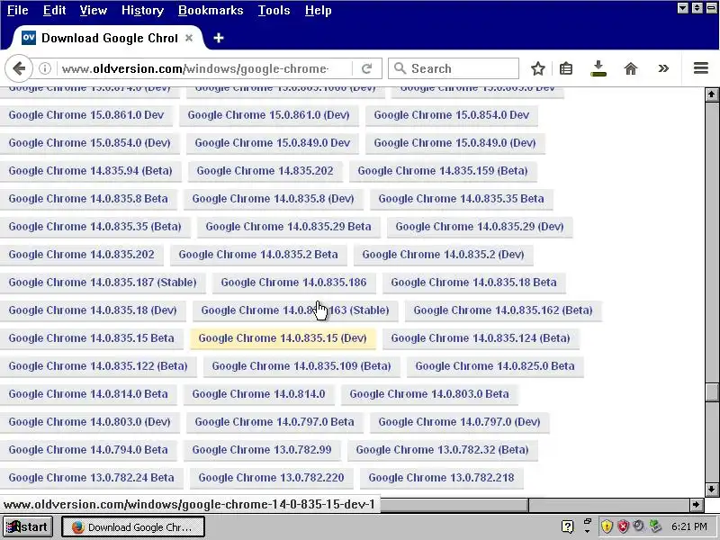720x540 pixels.
Task: Open Google Chrome 14.0.835.18 Beta link
Action: 473,283
